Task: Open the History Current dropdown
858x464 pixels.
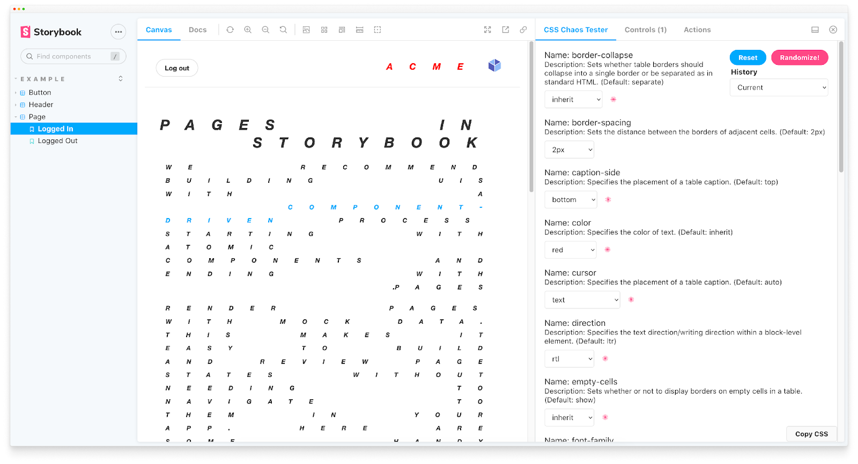Action: click(779, 88)
